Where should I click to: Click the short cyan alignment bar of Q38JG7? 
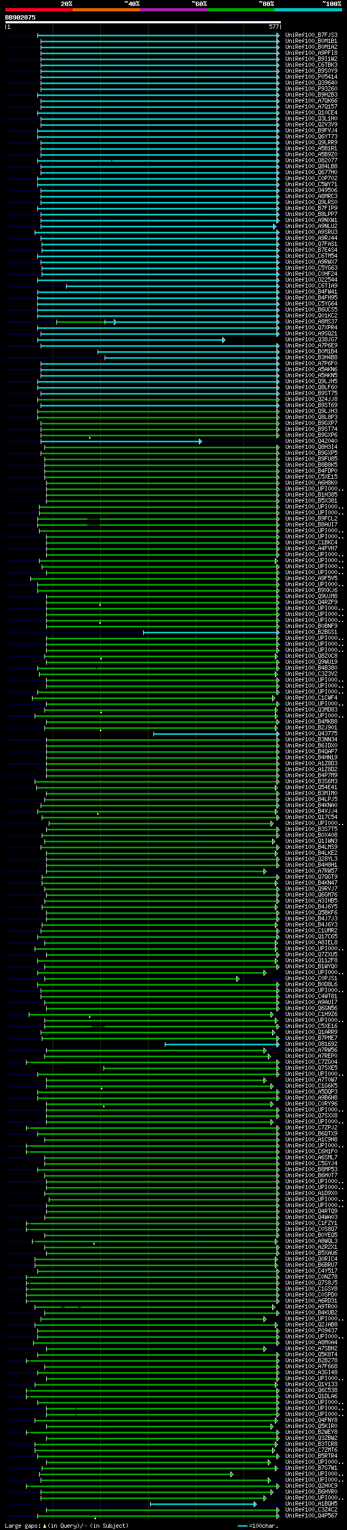point(132,340)
